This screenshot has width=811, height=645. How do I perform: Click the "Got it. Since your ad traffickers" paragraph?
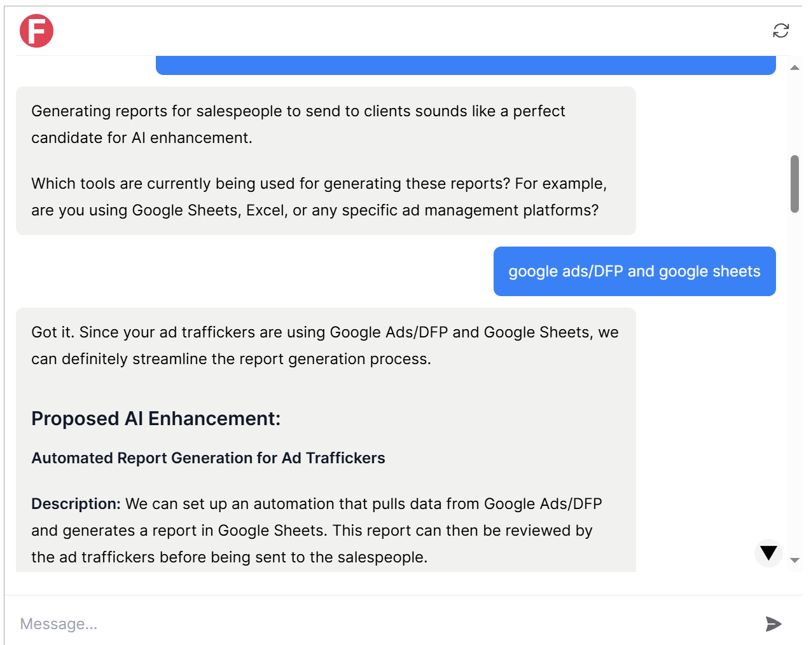[x=325, y=346]
